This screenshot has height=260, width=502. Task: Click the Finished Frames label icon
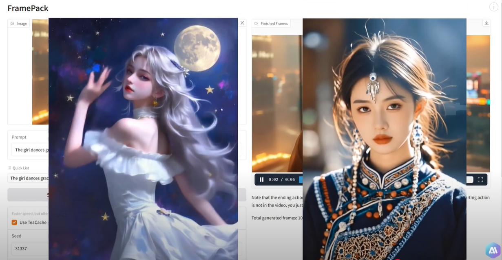[x=256, y=24]
